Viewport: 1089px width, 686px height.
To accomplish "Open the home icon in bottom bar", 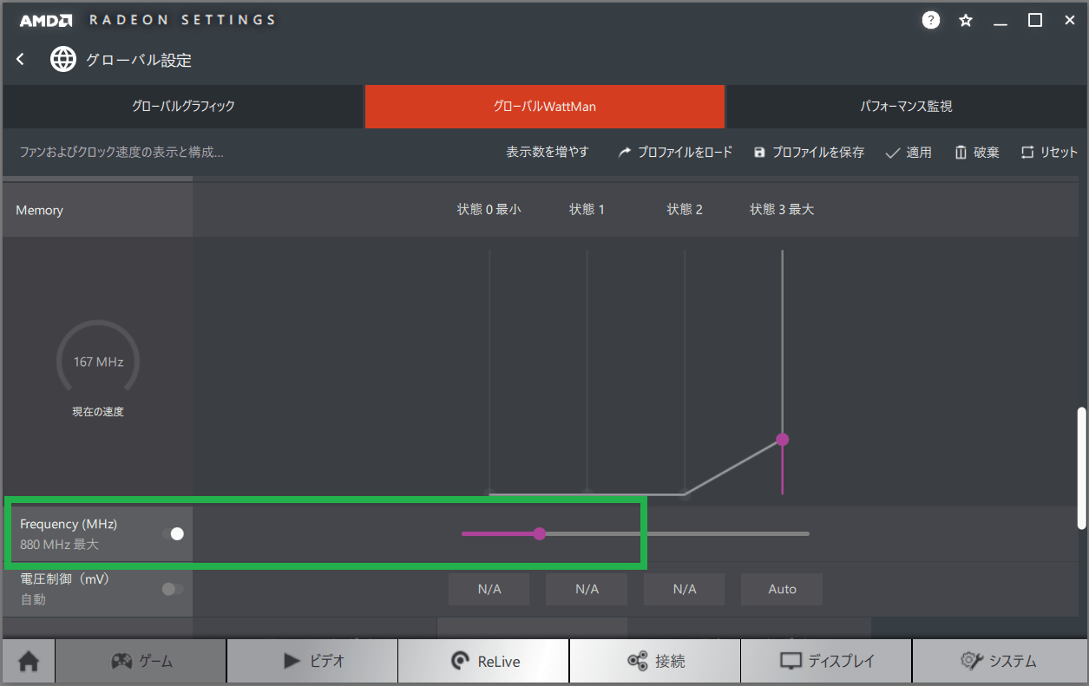I will (x=29, y=662).
